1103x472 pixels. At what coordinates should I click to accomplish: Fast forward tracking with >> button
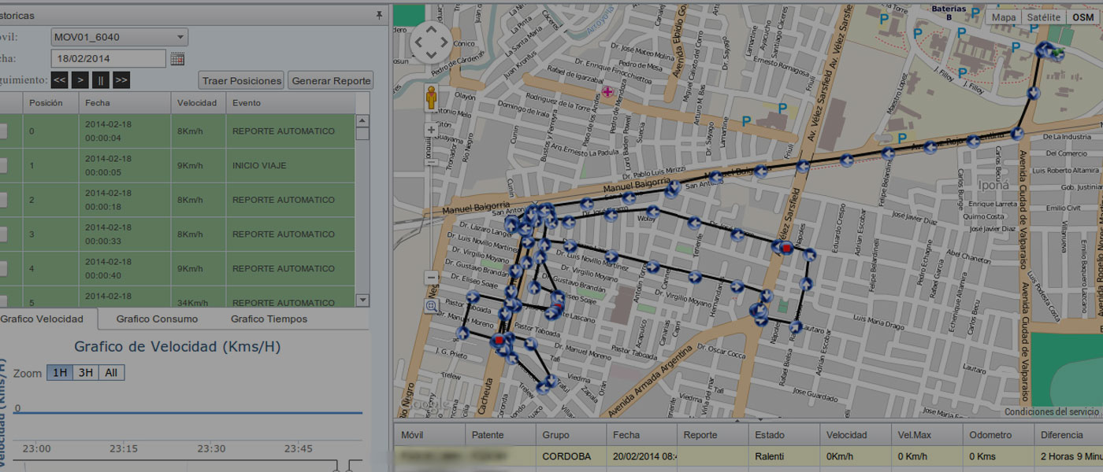(121, 79)
